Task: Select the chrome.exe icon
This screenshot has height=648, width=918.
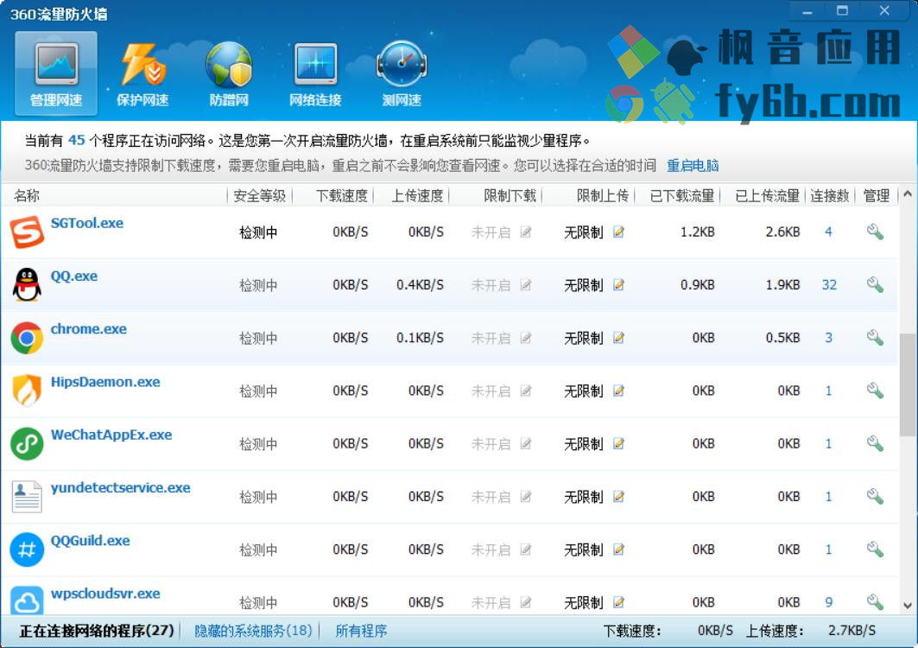Action: pos(27,338)
